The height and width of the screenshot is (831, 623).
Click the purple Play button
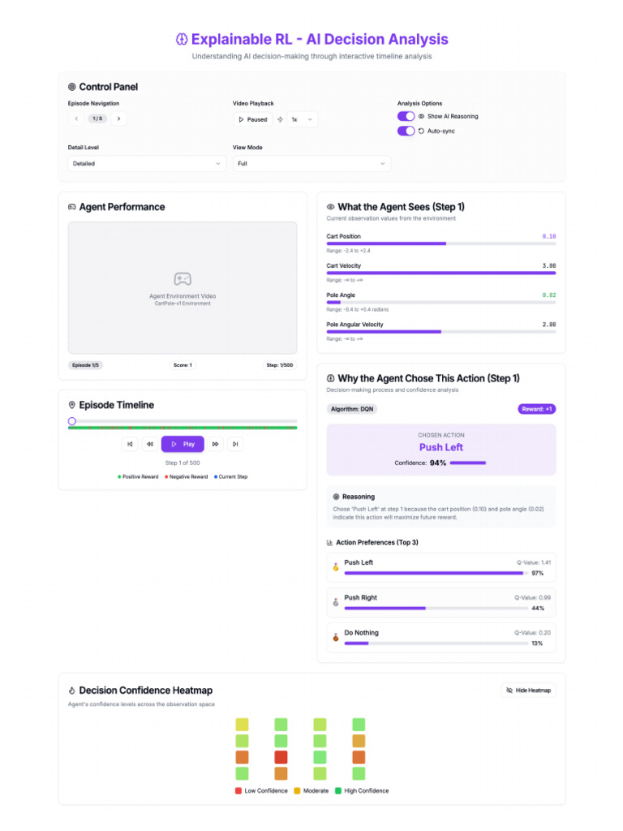[x=183, y=444]
